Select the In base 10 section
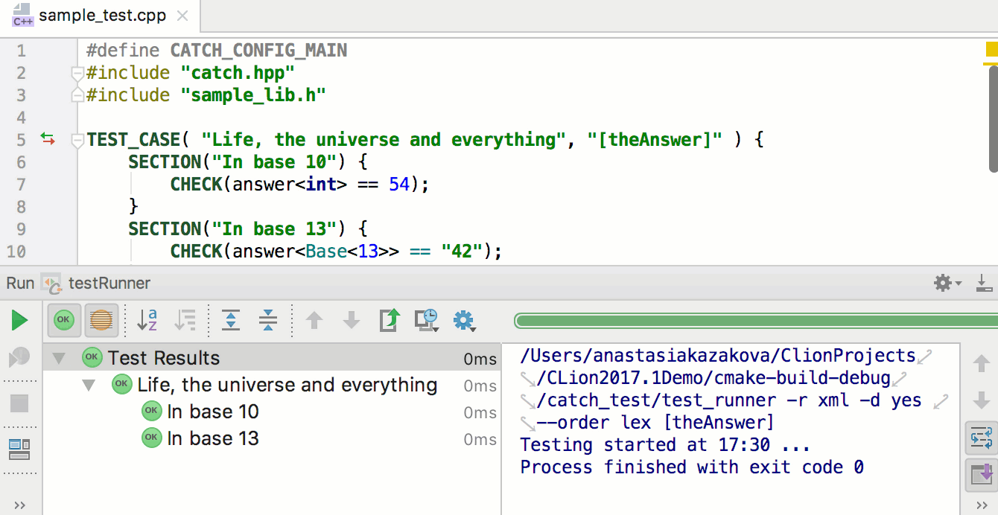Image resolution: width=998 pixels, height=515 pixels. [x=212, y=412]
